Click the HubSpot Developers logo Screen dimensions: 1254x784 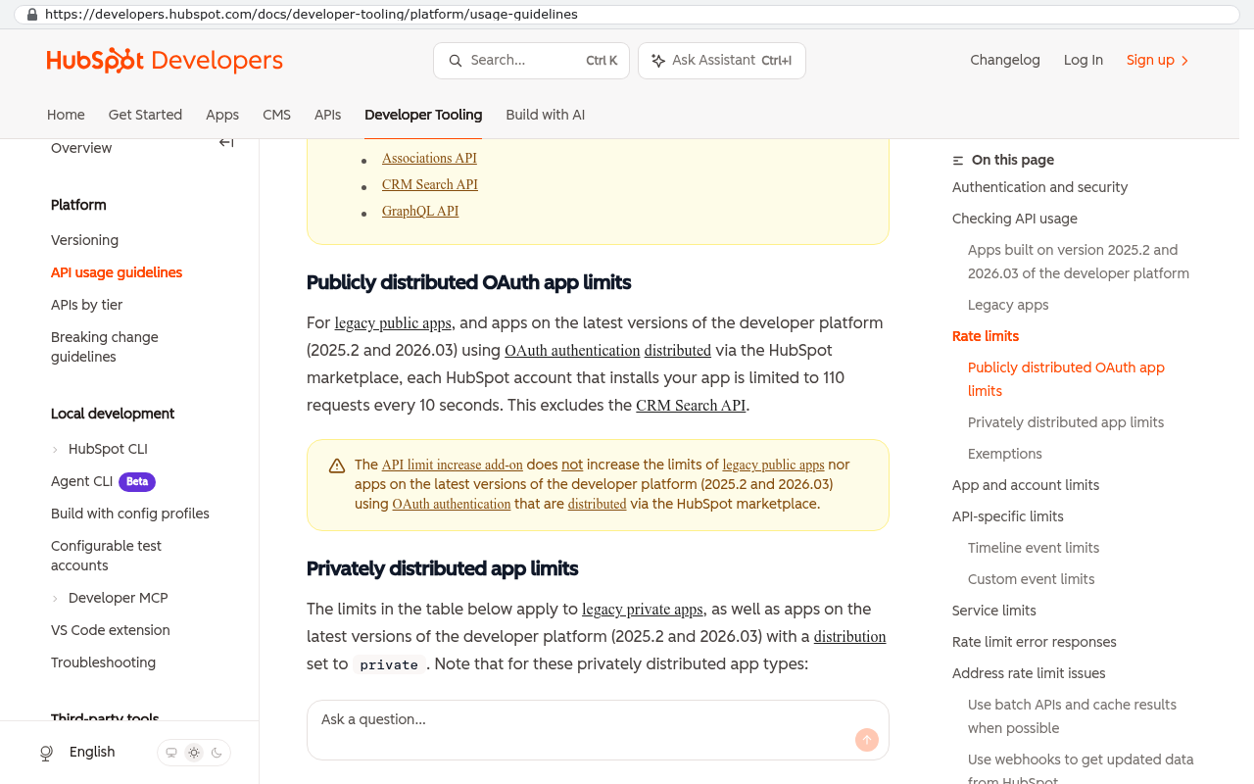tap(165, 61)
